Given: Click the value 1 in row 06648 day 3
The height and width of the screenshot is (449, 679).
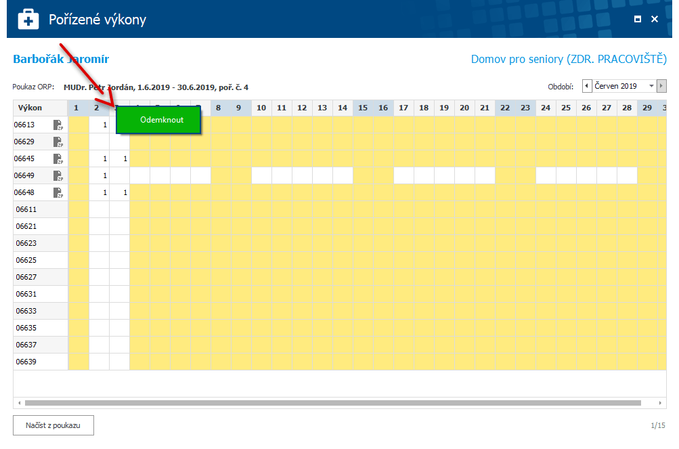Looking at the screenshot, I should tap(125, 192).
